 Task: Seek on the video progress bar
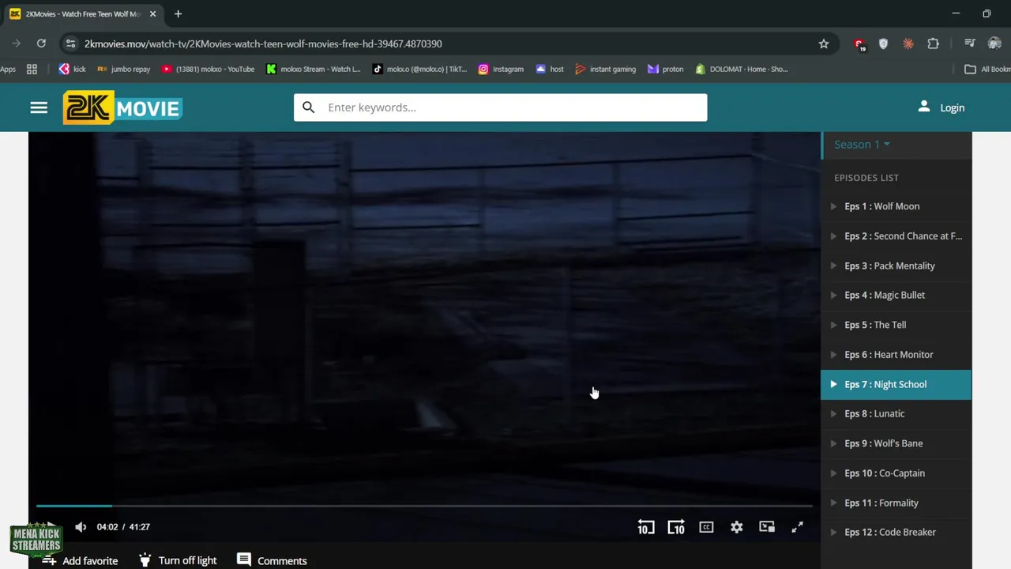coord(424,505)
